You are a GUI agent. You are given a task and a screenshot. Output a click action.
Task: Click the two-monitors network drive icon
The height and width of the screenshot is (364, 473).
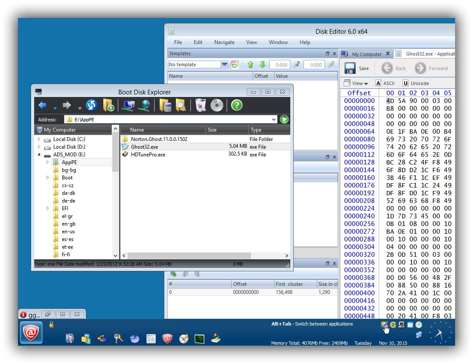[128, 106]
